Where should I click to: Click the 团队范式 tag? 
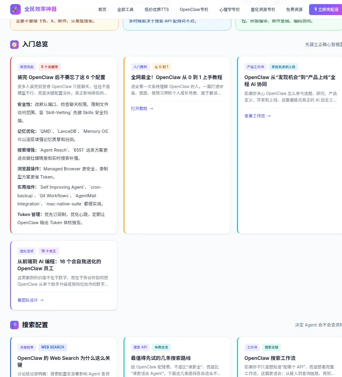27,251
